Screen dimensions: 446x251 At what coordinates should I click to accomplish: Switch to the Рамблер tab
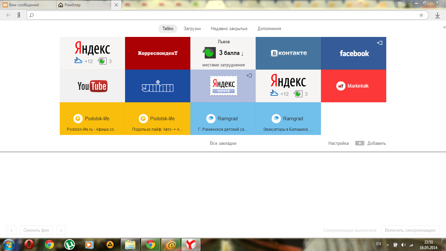(x=84, y=5)
